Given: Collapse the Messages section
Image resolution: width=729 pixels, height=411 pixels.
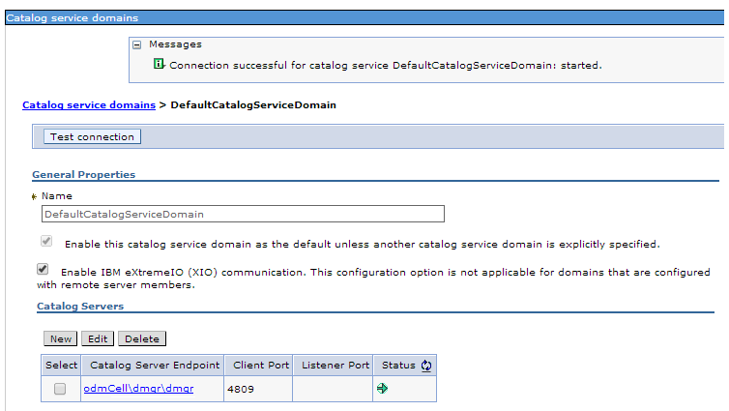Looking at the screenshot, I should (x=136, y=45).
